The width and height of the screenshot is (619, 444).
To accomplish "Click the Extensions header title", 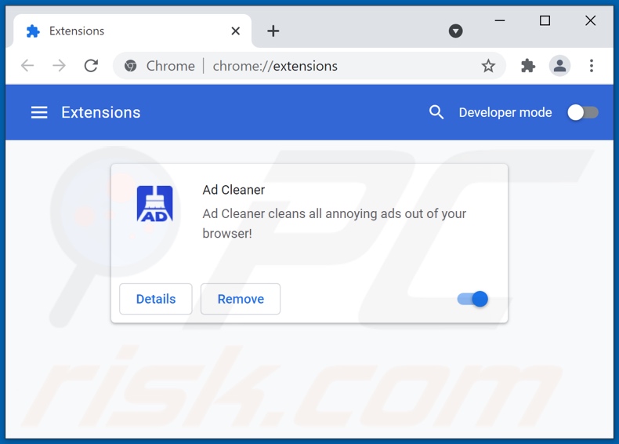I will click(x=101, y=113).
